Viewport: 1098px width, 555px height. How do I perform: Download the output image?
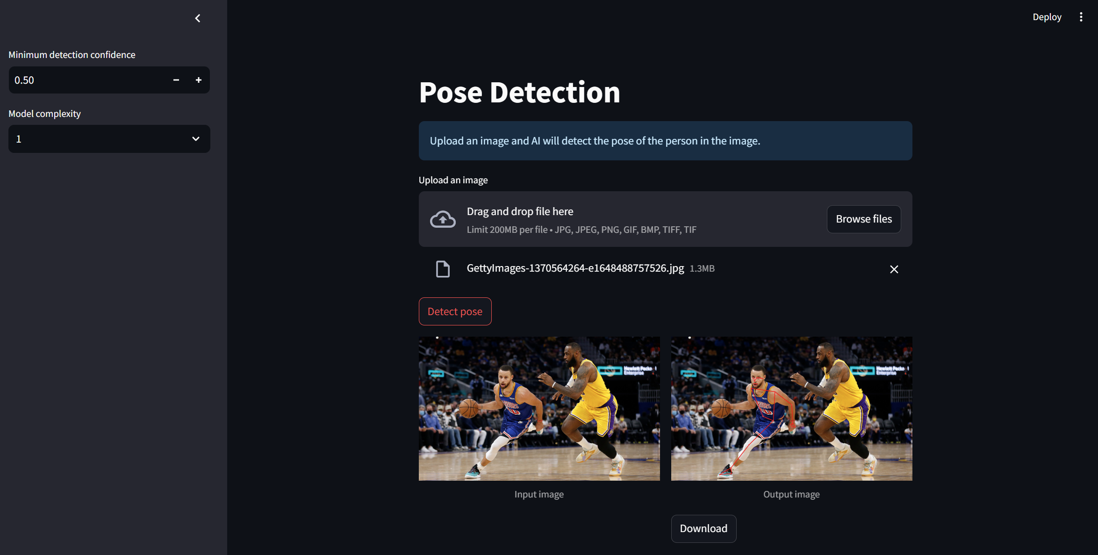click(x=703, y=528)
